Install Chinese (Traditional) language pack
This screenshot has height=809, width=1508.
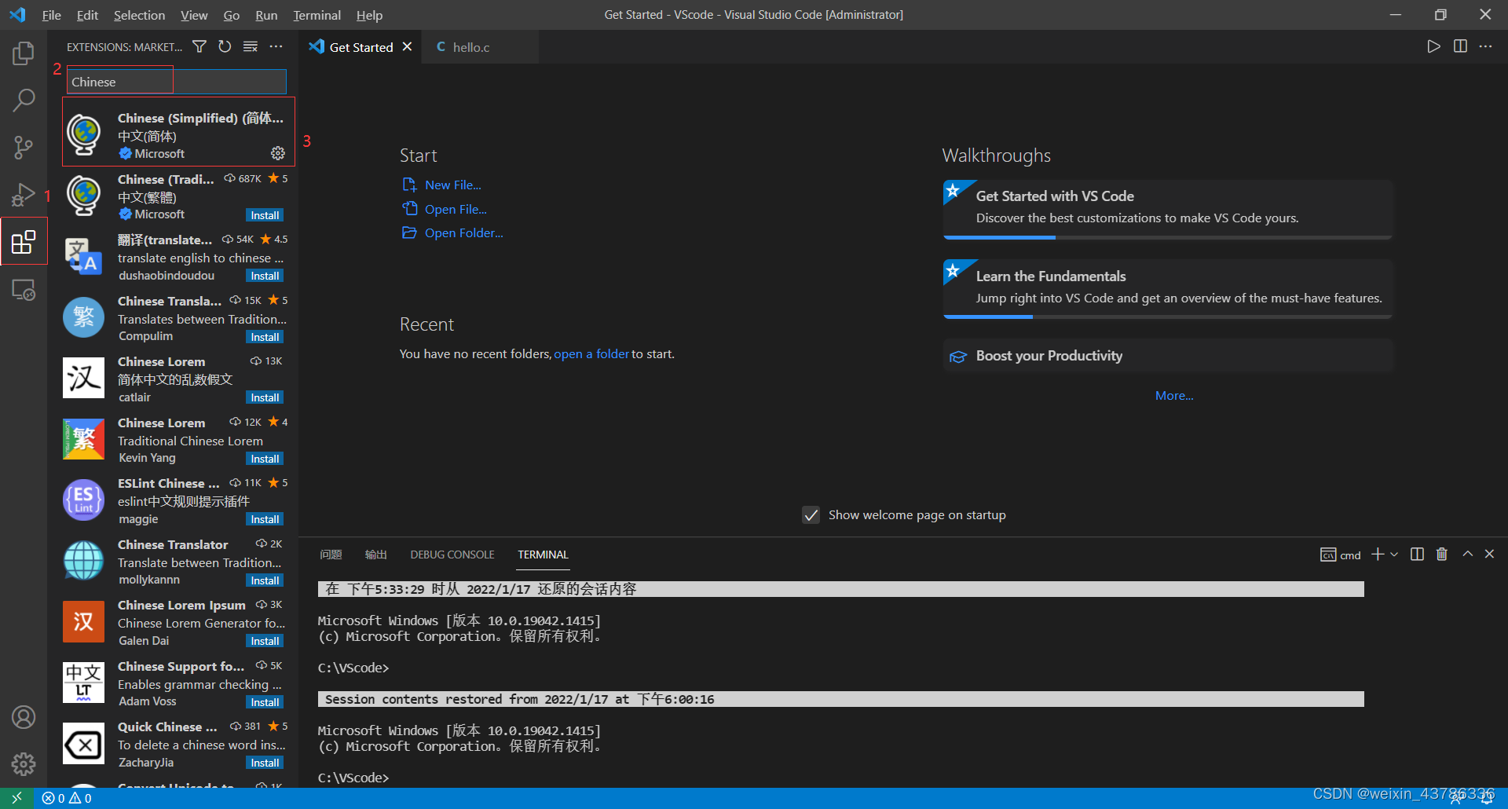click(265, 215)
